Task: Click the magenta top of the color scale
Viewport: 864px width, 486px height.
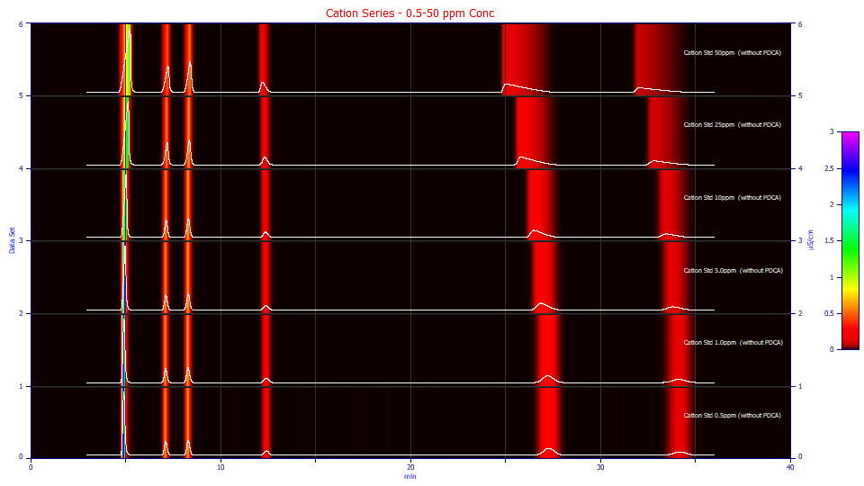Action: point(850,136)
